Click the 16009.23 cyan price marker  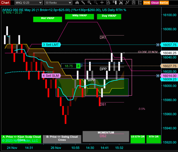pyautogui.click(x=169, y=79)
